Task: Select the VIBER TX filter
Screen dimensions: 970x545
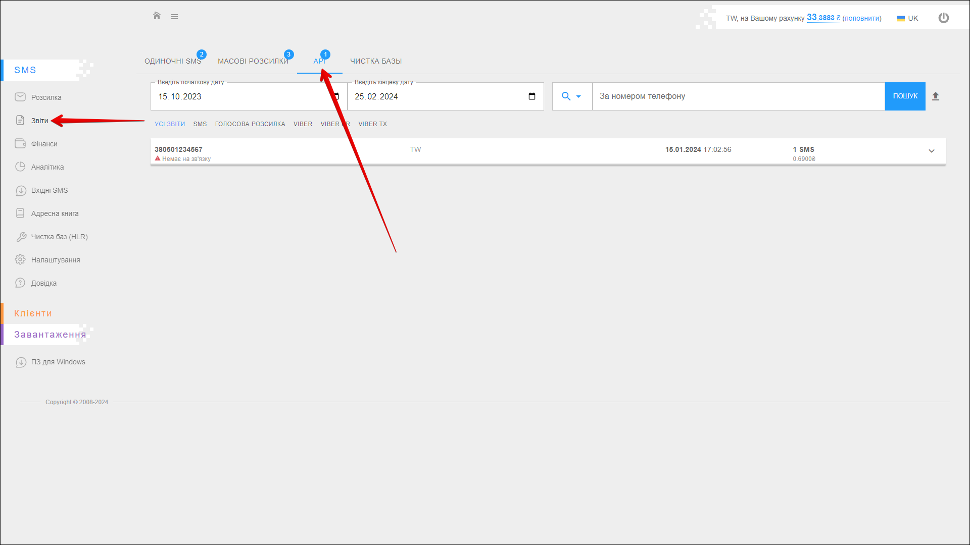Action: (372, 124)
